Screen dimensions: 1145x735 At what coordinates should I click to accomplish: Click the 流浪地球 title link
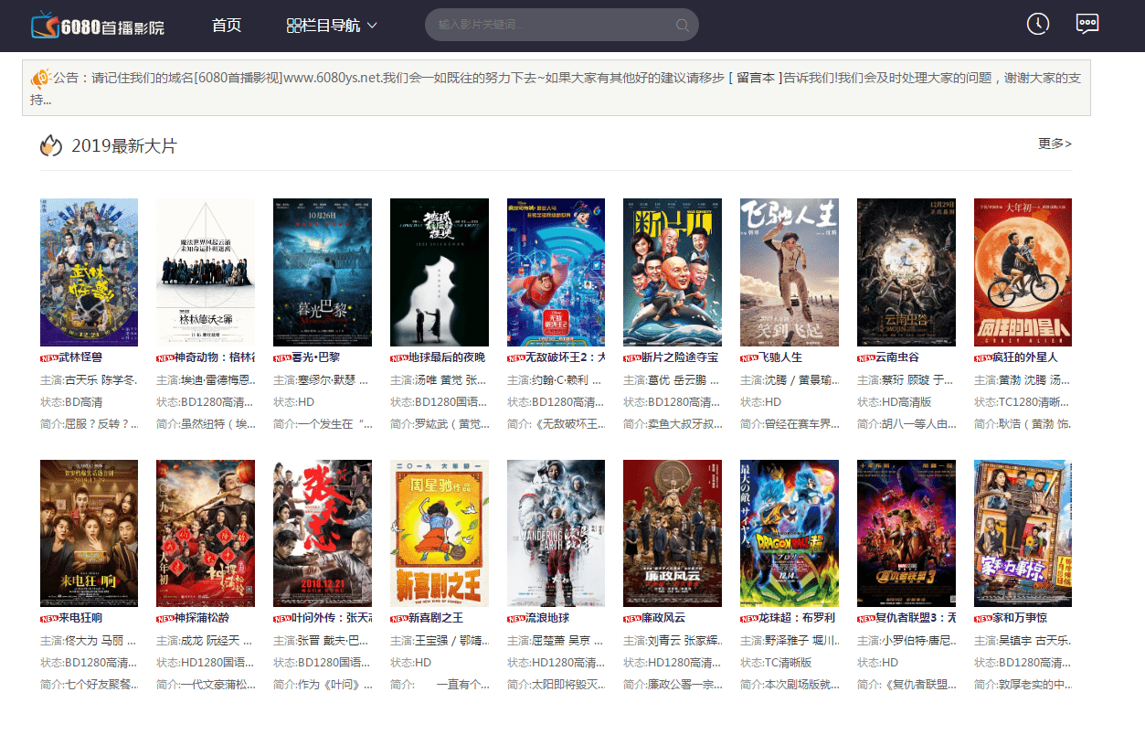coord(546,618)
